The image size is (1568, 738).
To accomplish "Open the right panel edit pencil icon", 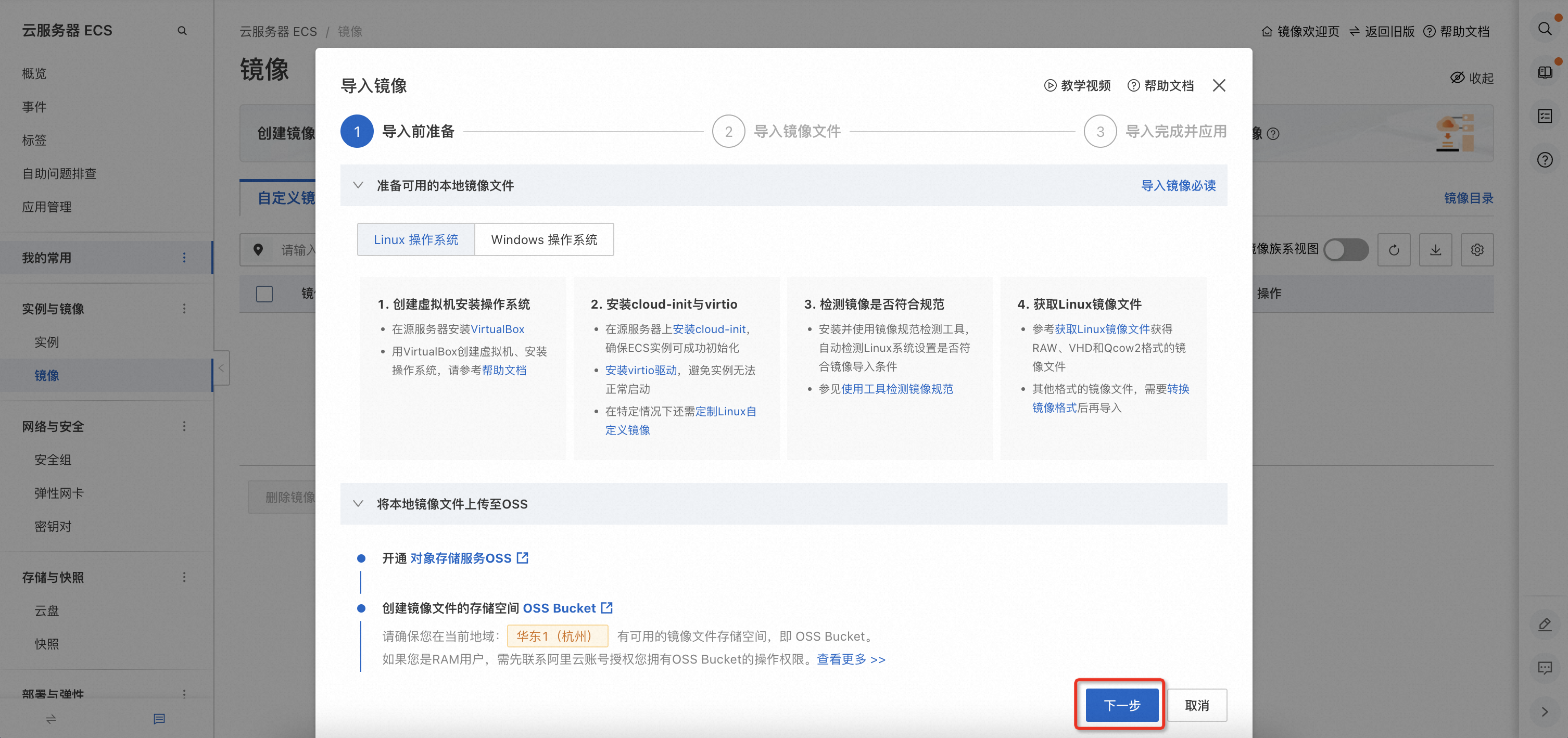I will click(x=1544, y=624).
